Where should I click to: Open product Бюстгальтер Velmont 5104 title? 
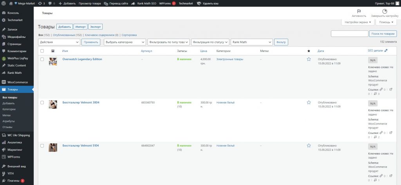pyautogui.click(x=81, y=146)
